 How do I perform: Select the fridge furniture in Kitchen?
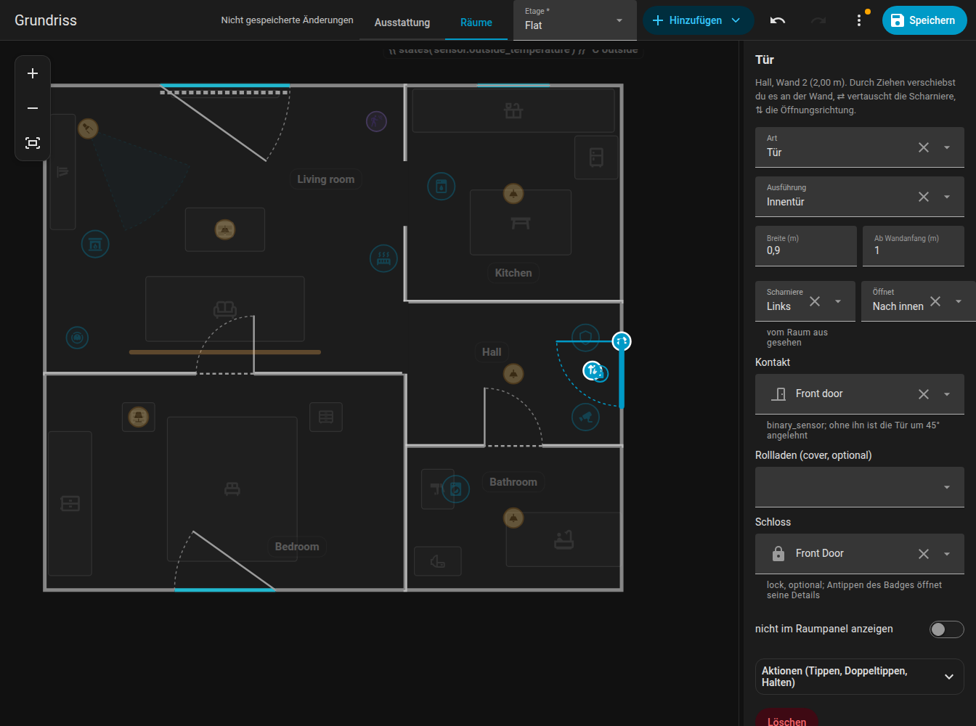pyautogui.click(x=596, y=157)
